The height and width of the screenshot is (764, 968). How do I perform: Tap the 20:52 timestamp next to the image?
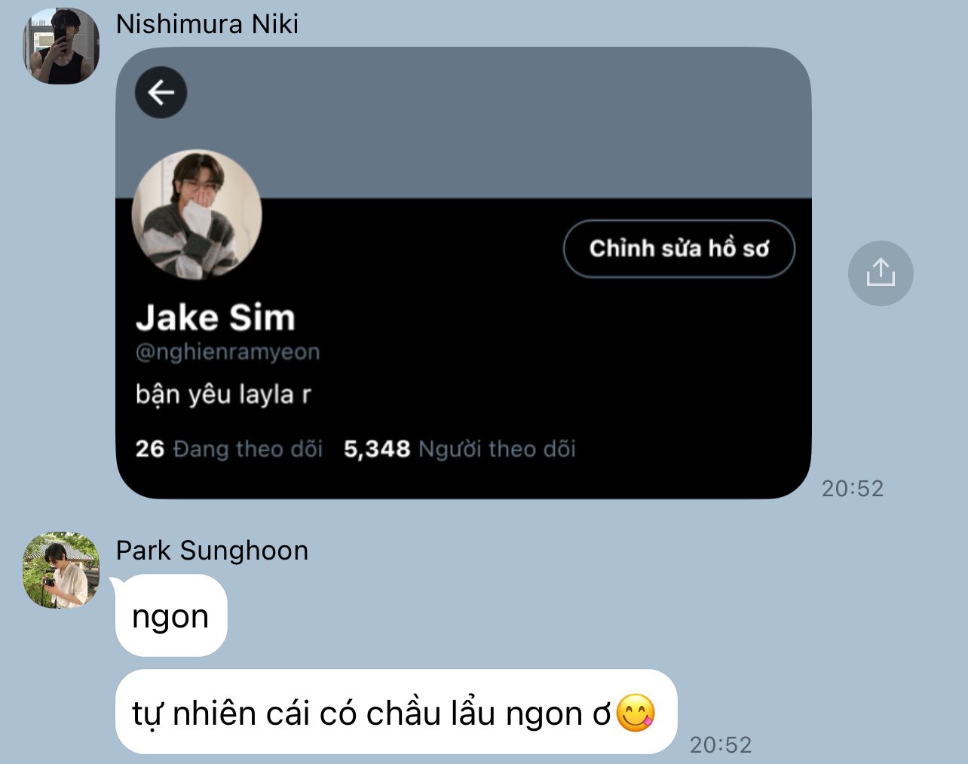click(852, 489)
